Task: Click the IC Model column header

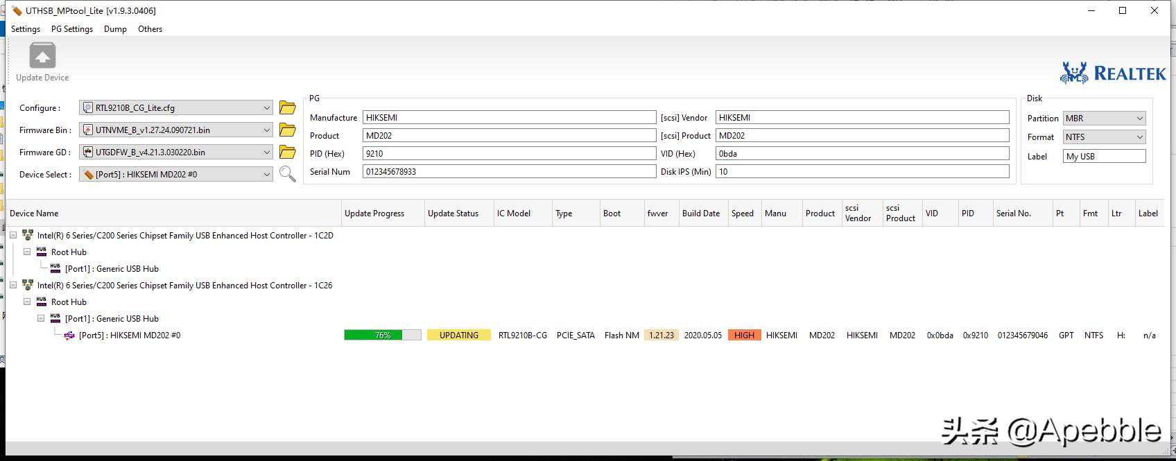Action: click(x=514, y=214)
